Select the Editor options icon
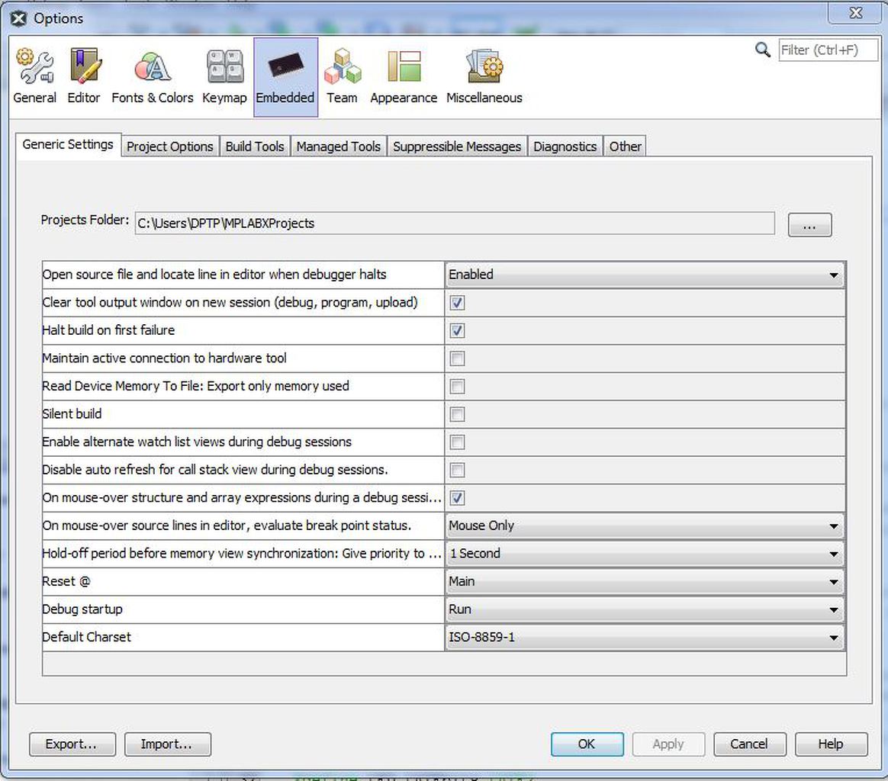The height and width of the screenshot is (781, 888). pos(84,77)
